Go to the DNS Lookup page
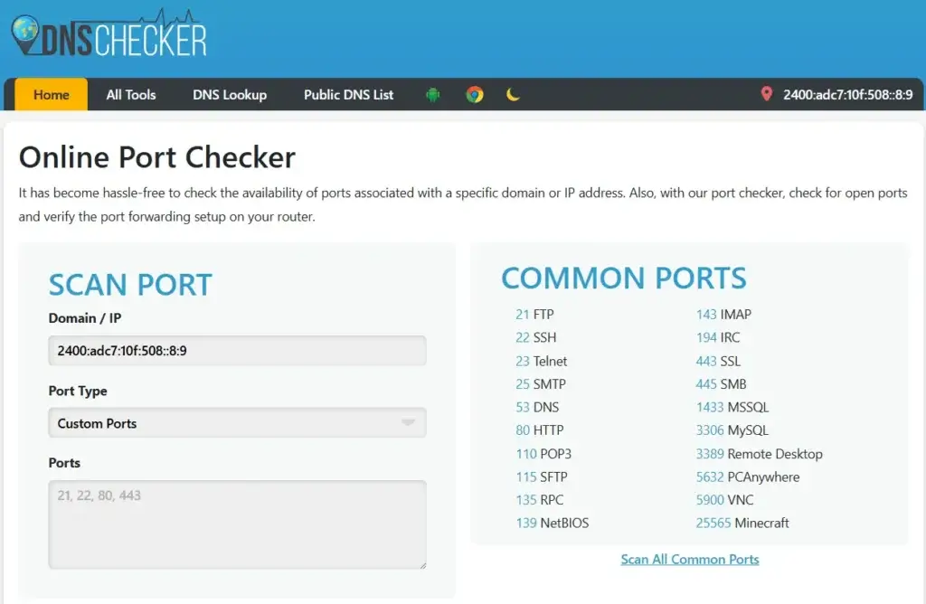The width and height of the screenshot is (926, 604). click(230, 94)
